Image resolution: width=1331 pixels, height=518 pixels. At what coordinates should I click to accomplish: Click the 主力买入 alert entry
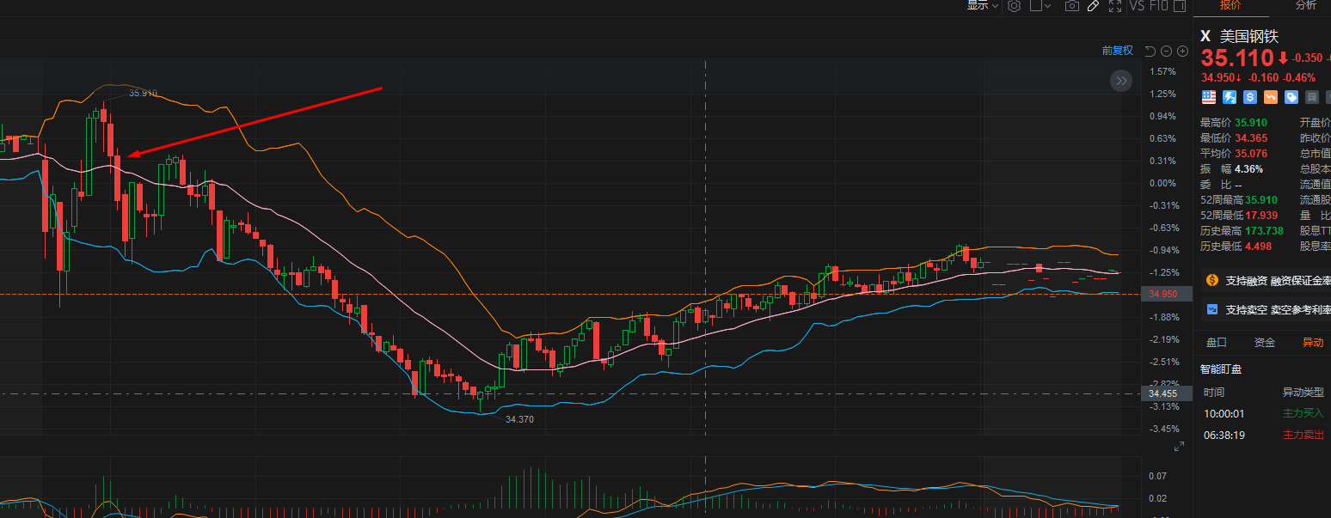[1262, 413]
